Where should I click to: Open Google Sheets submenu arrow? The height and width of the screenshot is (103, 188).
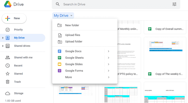coord(109,58)
